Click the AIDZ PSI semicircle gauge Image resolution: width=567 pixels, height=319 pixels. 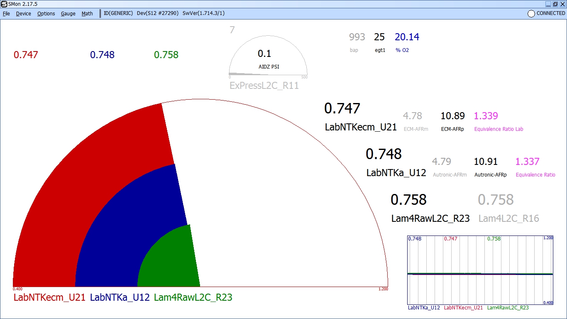click(x=268, y=58)
